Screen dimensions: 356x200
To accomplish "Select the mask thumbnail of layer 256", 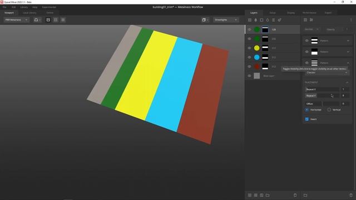I will (265, 39).
